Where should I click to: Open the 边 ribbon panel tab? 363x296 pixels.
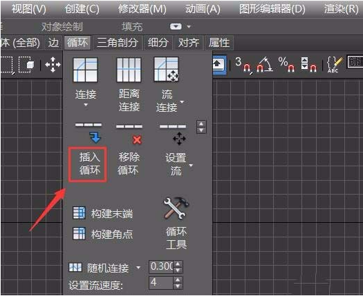pos(53,43)
